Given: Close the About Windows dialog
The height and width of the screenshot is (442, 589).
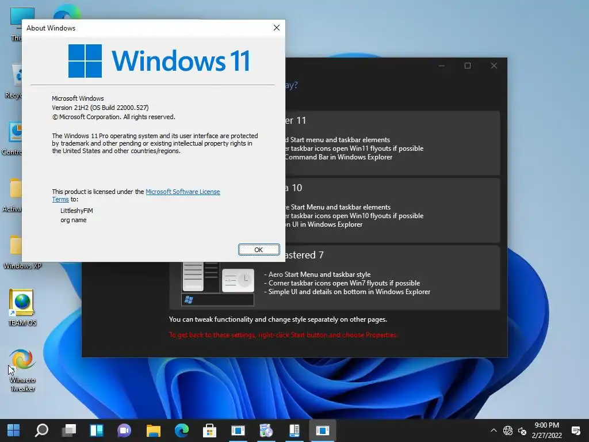Looking at the screenshot, I should [x=277, y=28].
